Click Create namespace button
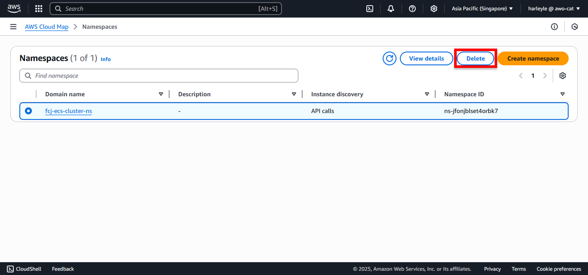The width and height of the screenshot is (588, 275). click(533, 58)
